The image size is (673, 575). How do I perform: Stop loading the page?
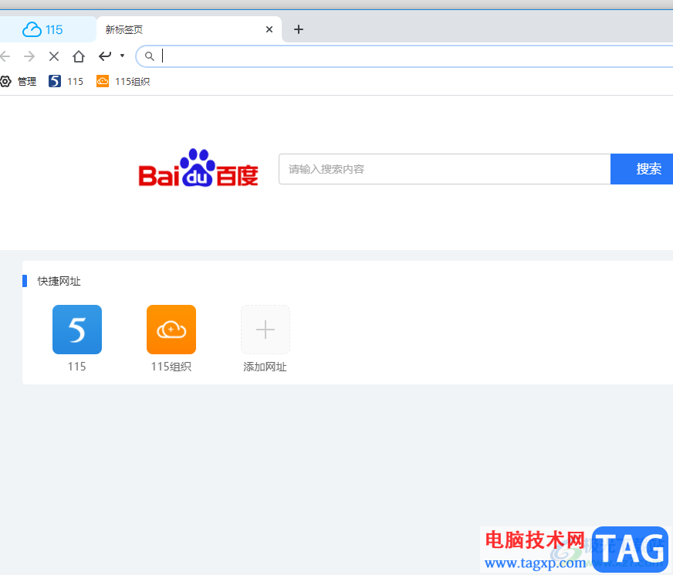[54, 56]
